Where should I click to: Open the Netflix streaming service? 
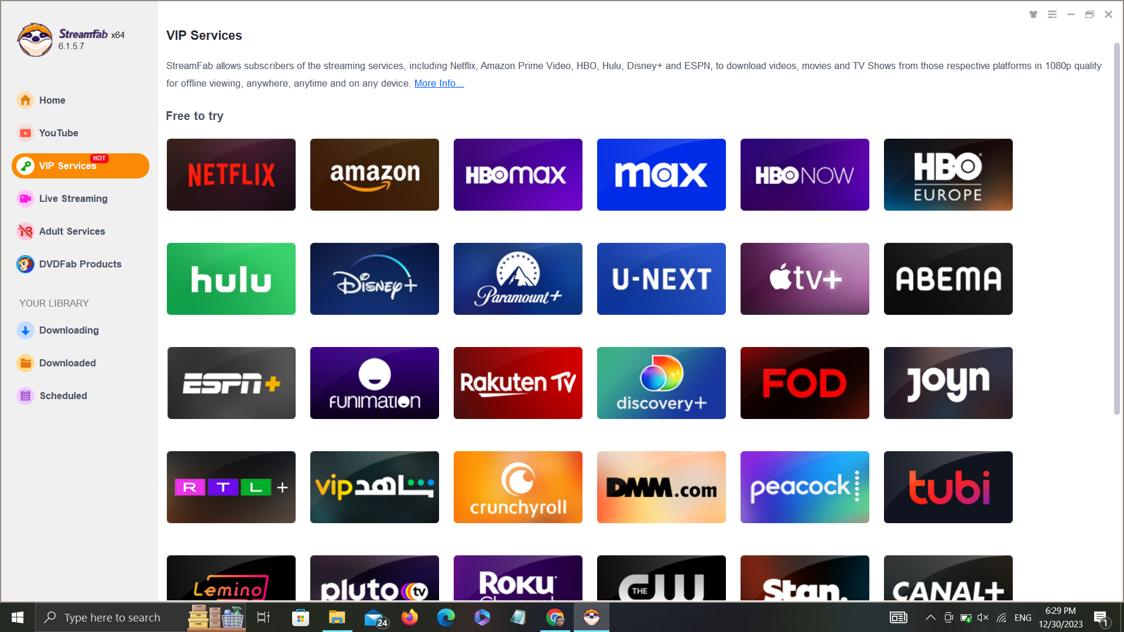[x=231, y=174]
